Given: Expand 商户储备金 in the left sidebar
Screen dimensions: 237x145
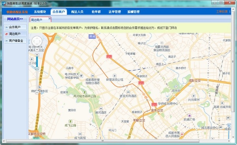Looking at the screenshot, I should pyautogui.click(x=15, y=41).
